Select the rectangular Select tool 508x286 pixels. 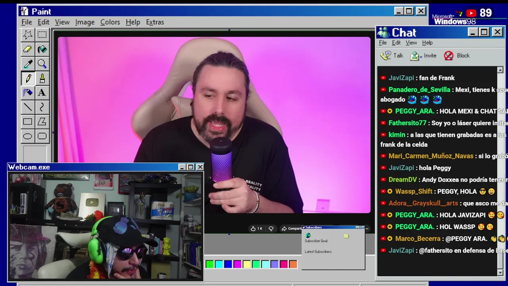click(x=42, y=35)
